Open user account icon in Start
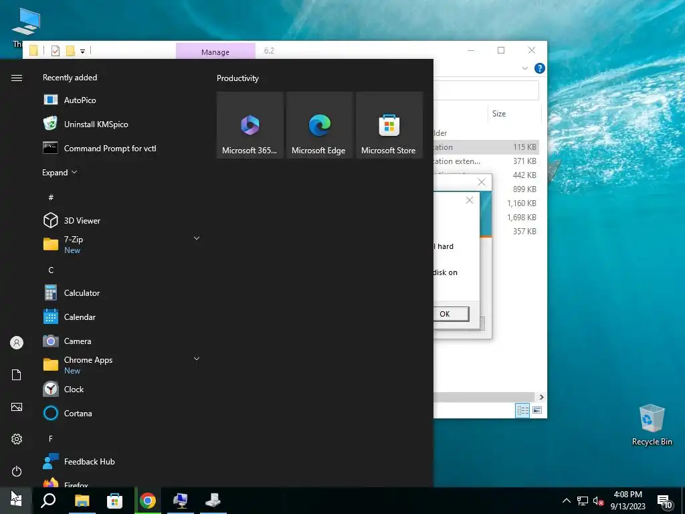The width and height of the screenshot is (685, 514). (17, 343)
